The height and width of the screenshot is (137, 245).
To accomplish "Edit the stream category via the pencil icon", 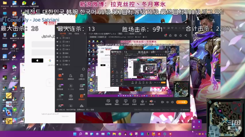I will tap(105, 37).
